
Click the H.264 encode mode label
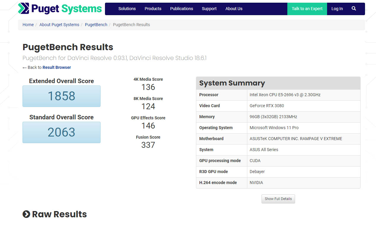click(218, 183)
